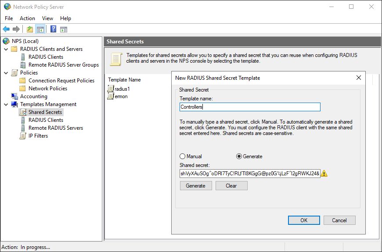Click the RADIUS Clients and Servers folder icon

tap(14, 49)
